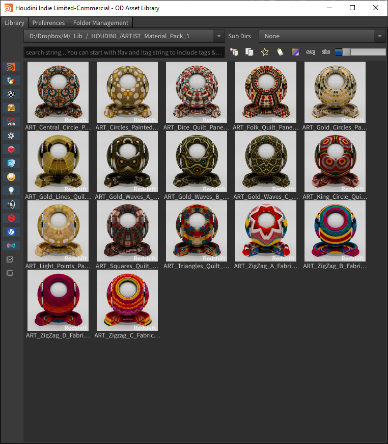Image resolution: width=388 pixels, height=444 pixels.
Task: Open the Preferences tab
Action: [49, 22]
